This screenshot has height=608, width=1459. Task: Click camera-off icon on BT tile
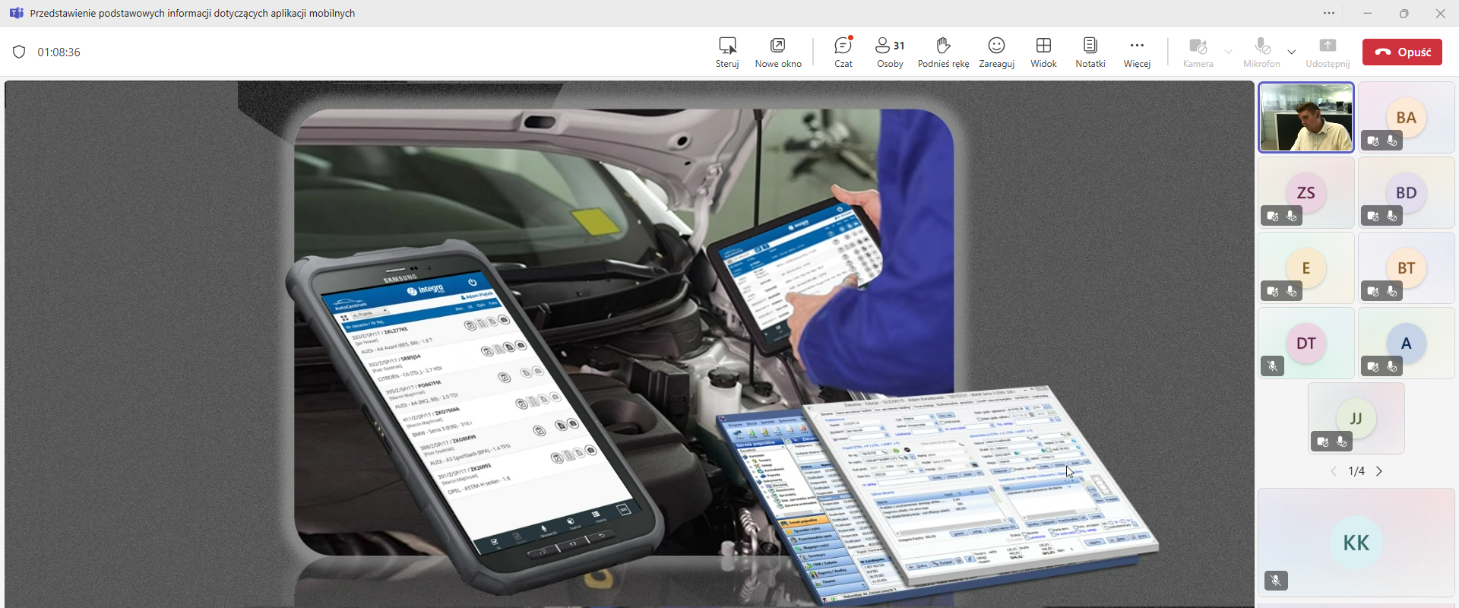(x=1373, y=291)
